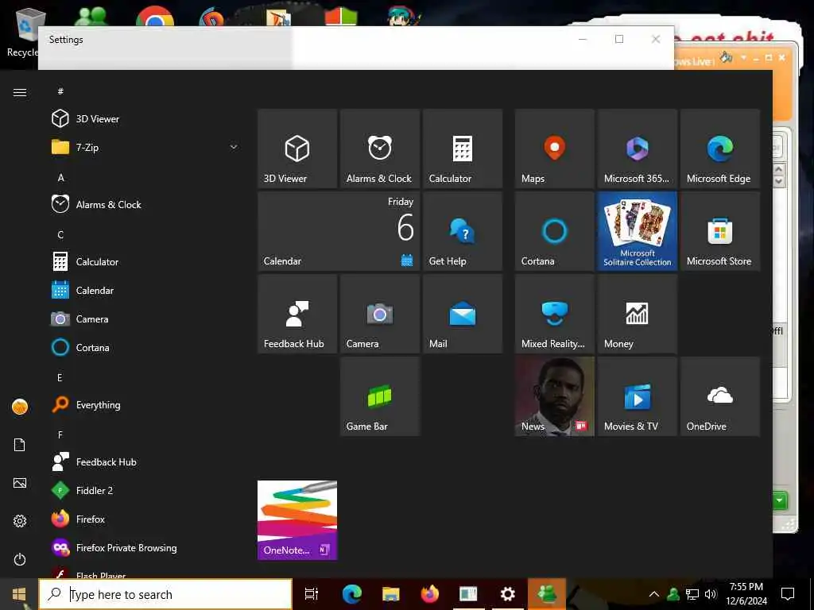814x610 pixels.
Task: Open the Calendar tile showing Friday 6
Action: click(x=339, y=231)
